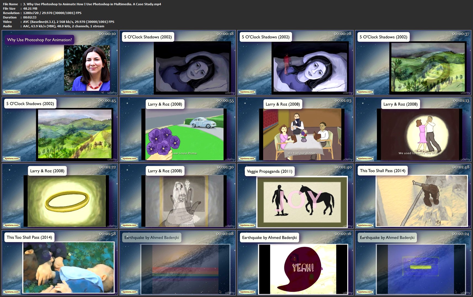The image size is (473, 297).
Task: Select the duration value 00:02:33
Action: tap(30, 17)
